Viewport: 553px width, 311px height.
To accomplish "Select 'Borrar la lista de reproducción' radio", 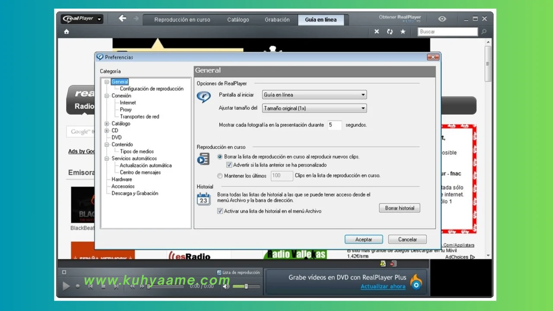I will point(220,157).
